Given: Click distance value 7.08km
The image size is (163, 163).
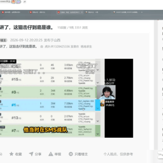Looking at the screenshot, I should coord(68,104).
